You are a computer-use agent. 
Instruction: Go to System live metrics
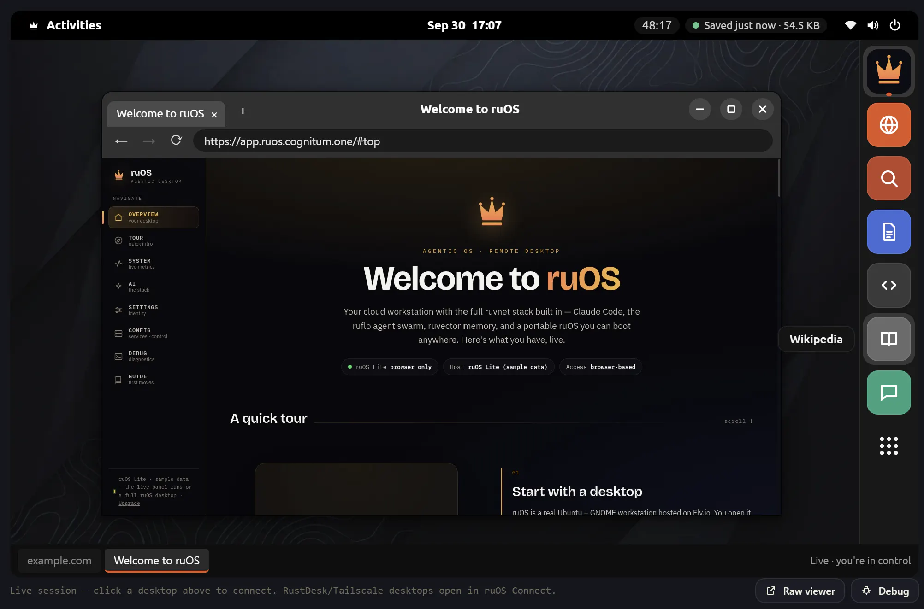[154, 264]
